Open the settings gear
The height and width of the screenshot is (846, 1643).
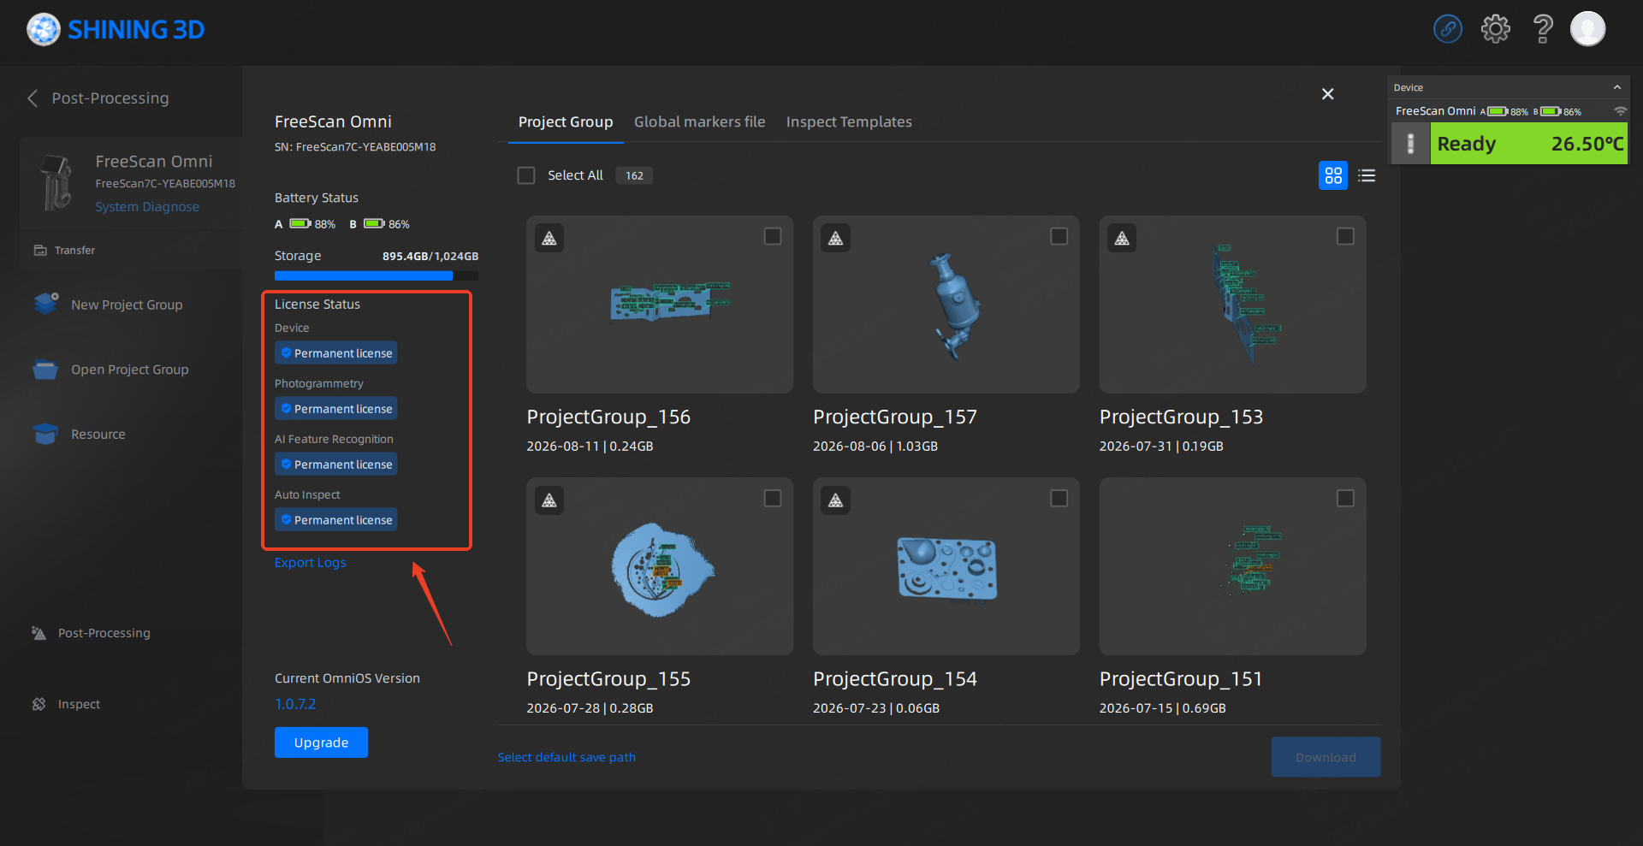(x=1496, y=29)
